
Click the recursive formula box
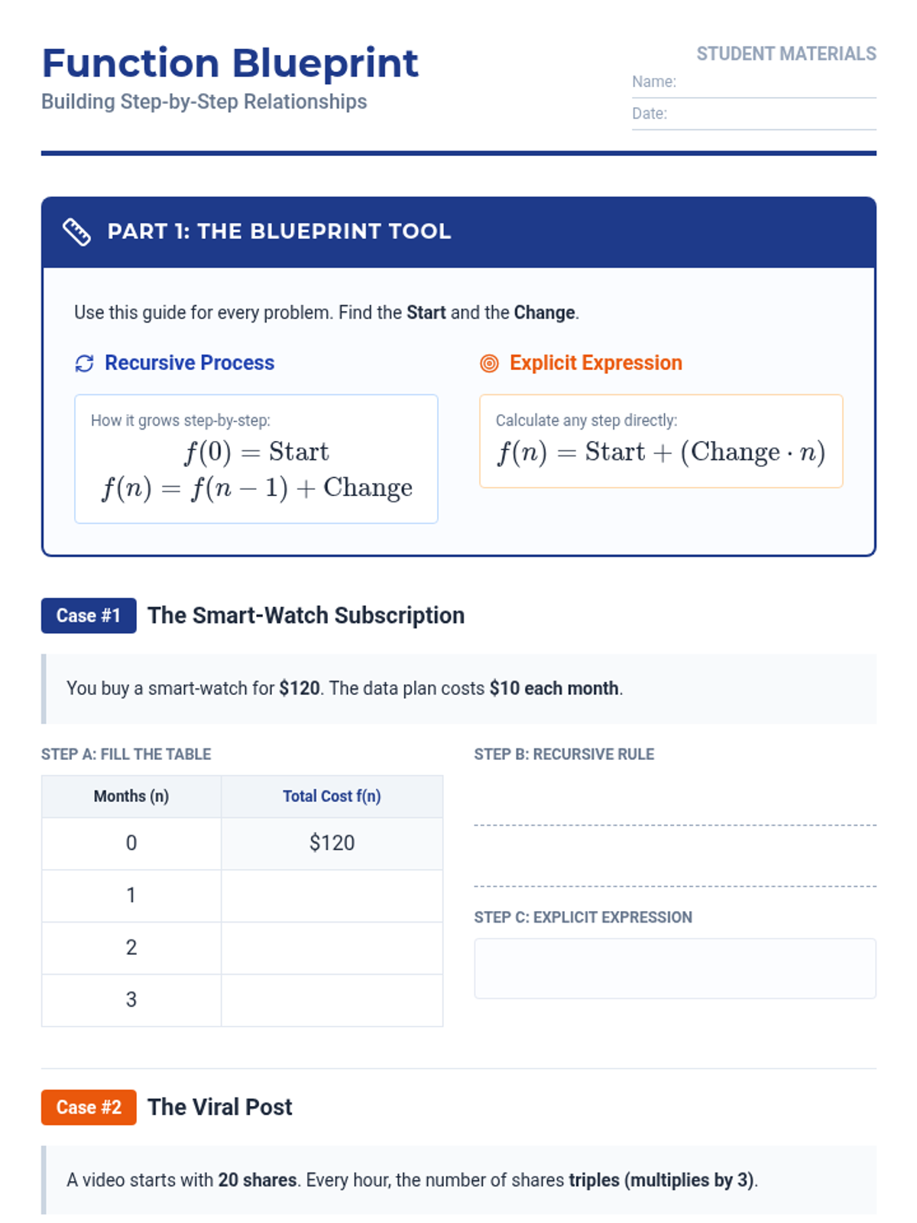click(x=256, y=459)
